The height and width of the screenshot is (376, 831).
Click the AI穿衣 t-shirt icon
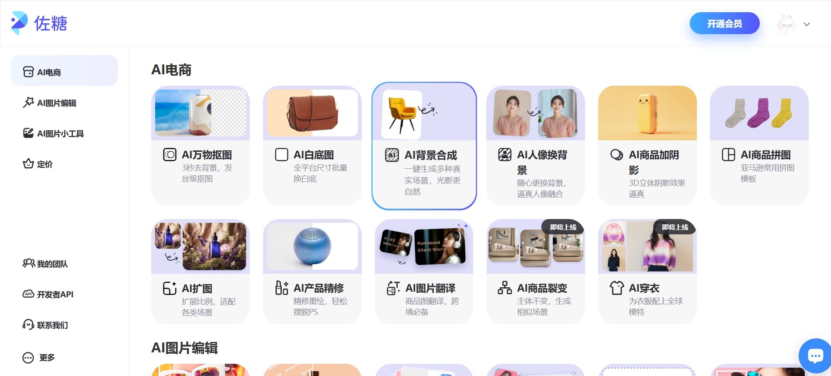click(x=616, y=288)
